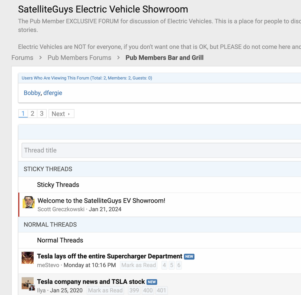Open Tesla company news and TSLA stock thread
301x295 pixels.
coord(91,282)
